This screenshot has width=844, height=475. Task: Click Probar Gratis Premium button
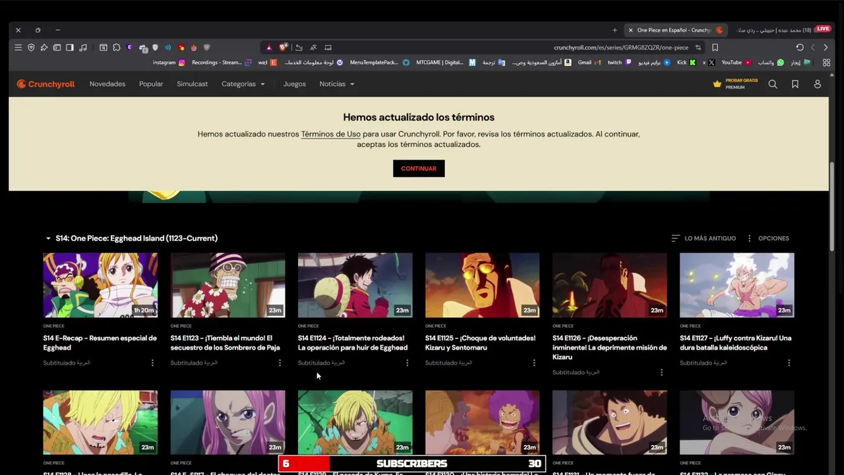point(735,84)
